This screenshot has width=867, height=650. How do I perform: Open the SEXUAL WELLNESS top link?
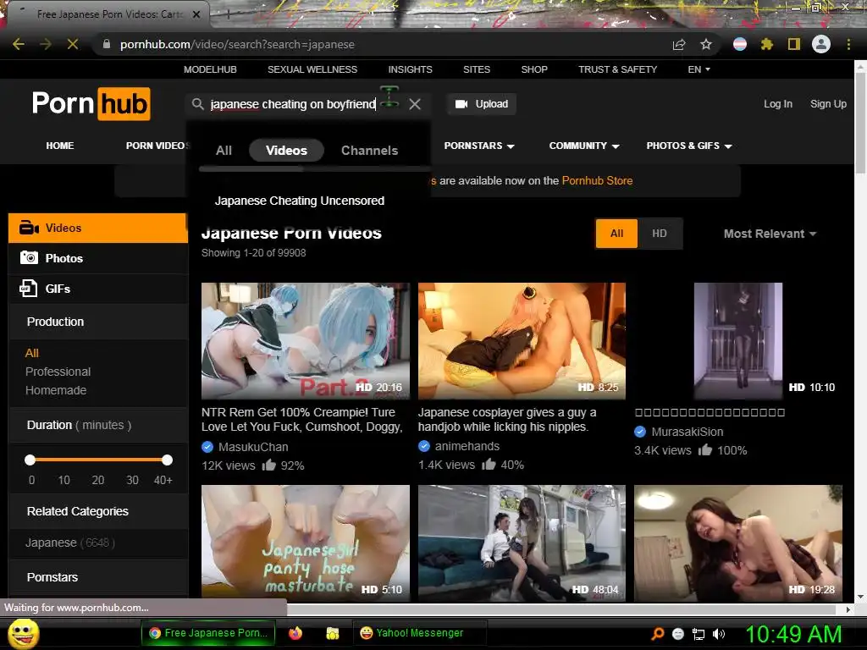(312, 69)
